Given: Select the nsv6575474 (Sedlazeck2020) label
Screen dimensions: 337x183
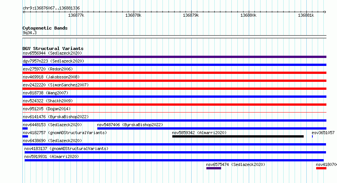Looking at the screenshot, I should click(x=236, y=164).
